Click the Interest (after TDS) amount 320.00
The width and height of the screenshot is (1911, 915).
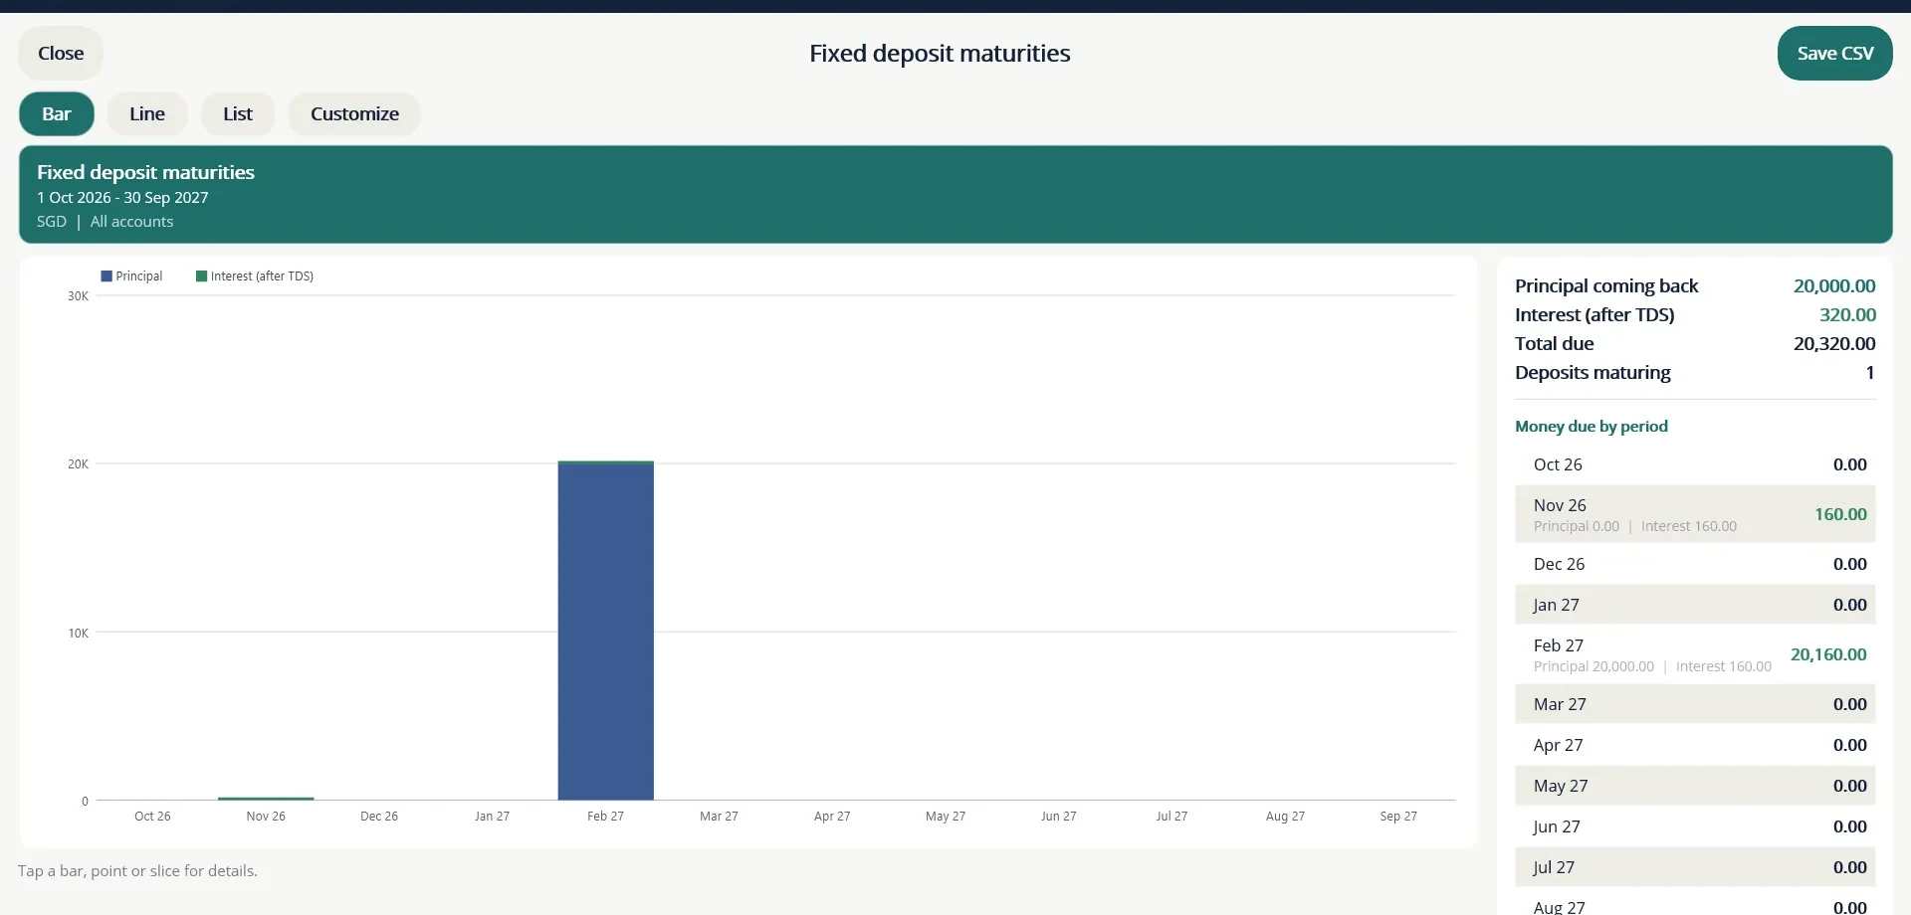(1847, 315)
